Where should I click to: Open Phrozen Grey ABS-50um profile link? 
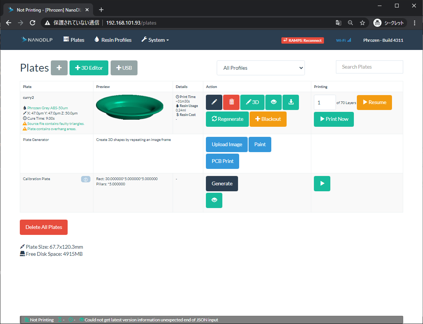coord(47,108)
